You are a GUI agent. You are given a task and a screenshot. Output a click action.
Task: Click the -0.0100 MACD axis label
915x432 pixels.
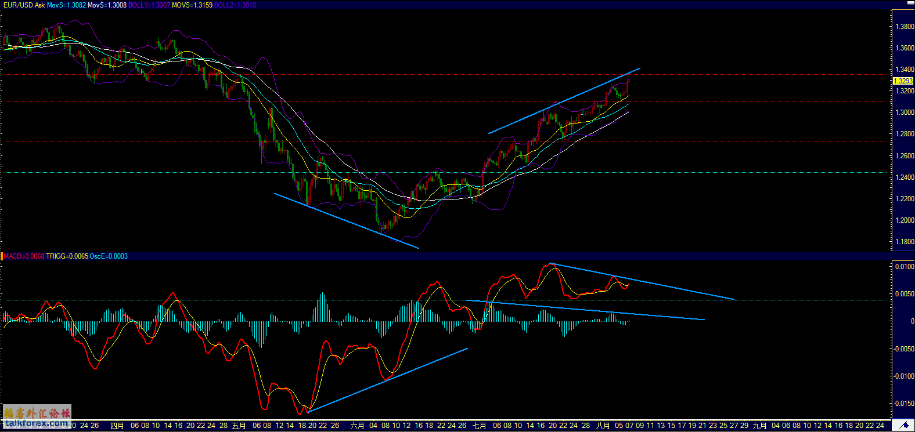(x=903, y=376)
